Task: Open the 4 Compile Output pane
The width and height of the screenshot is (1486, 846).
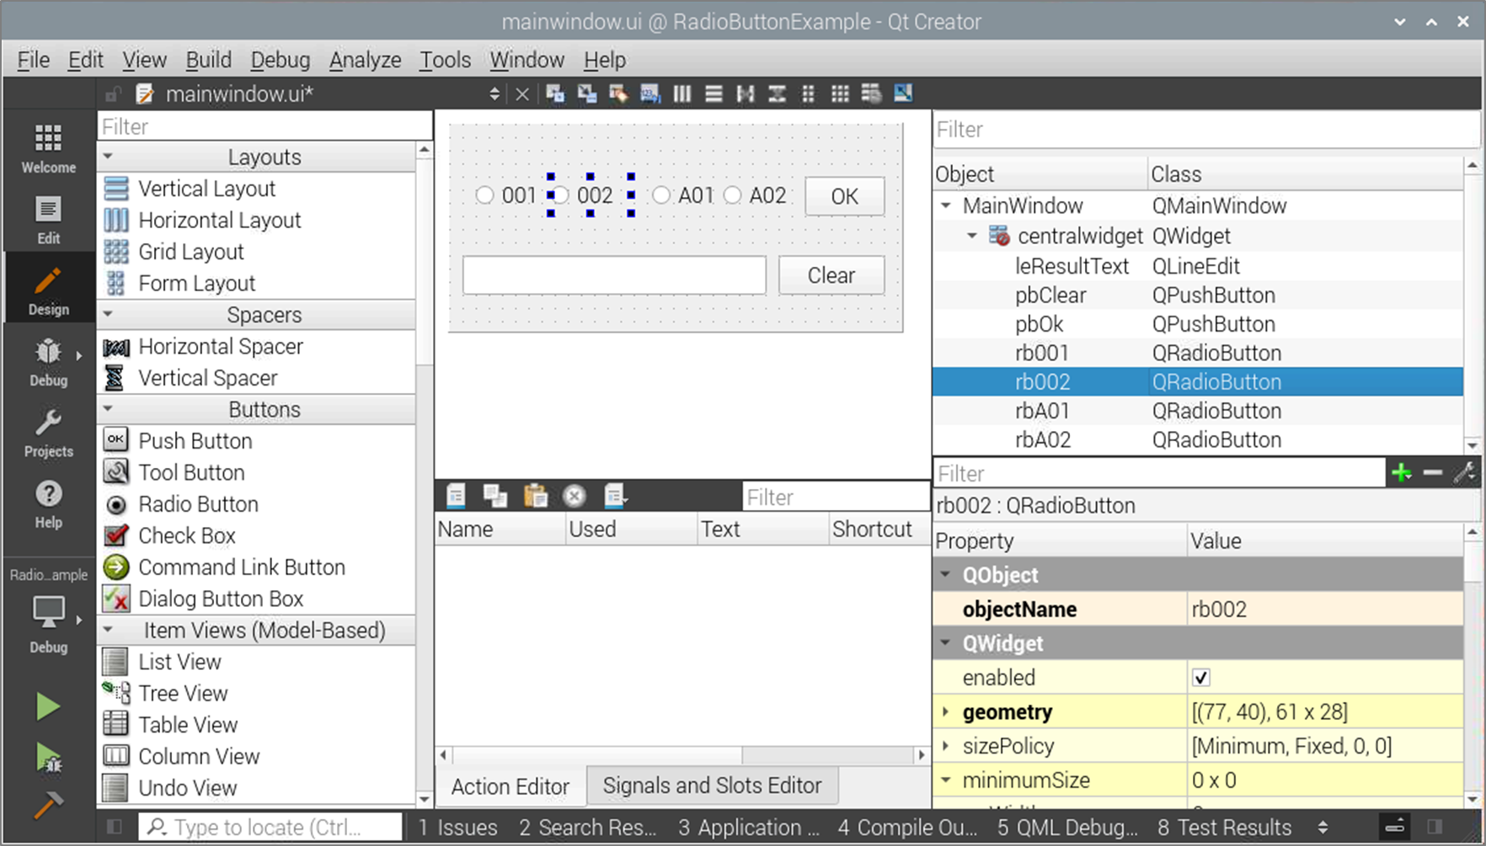Action: [x=908, y=827]
